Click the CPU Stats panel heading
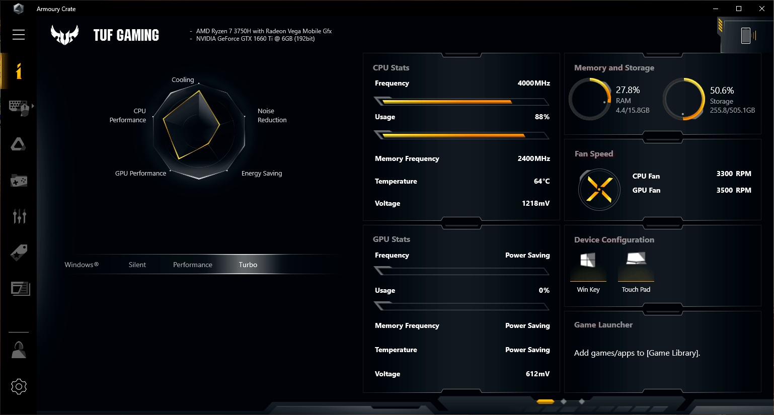 (391, 67)
